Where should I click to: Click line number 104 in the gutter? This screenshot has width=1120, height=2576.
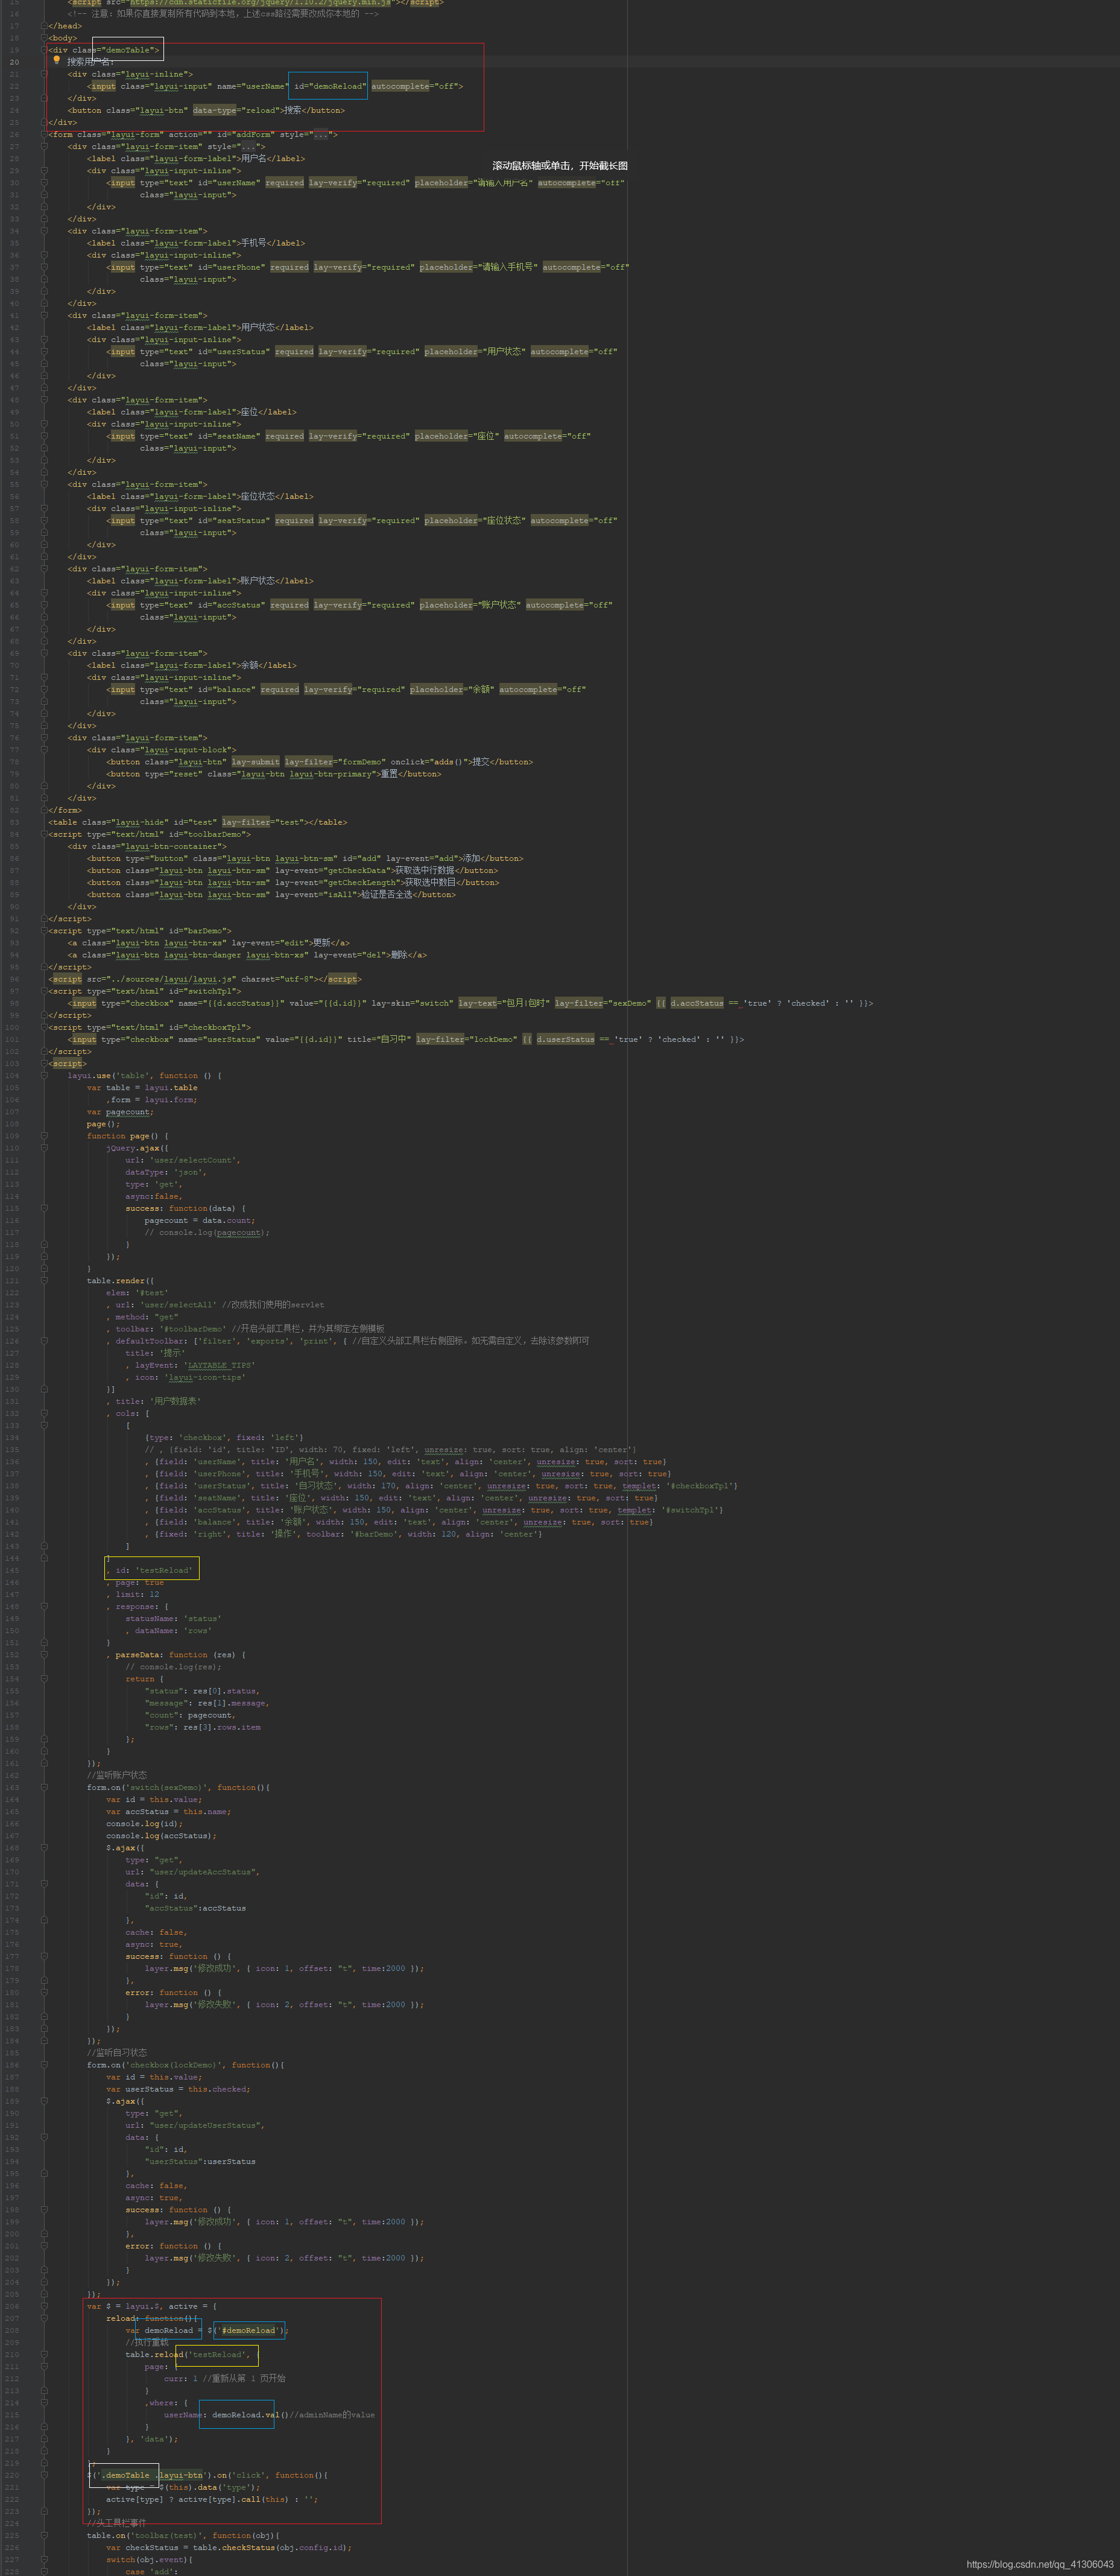pos(12,1076)
